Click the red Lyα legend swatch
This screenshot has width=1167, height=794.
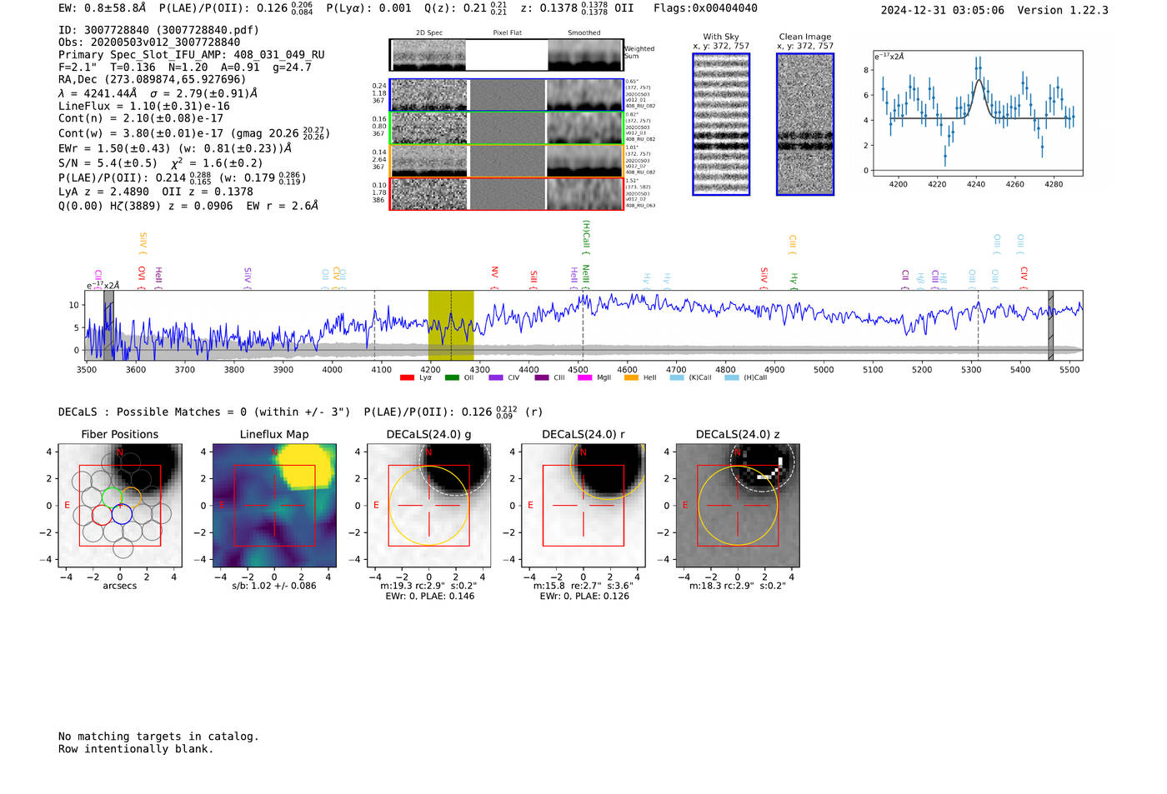(407, 377)
